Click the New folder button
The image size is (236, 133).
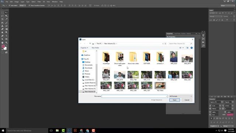click(95, 48)
